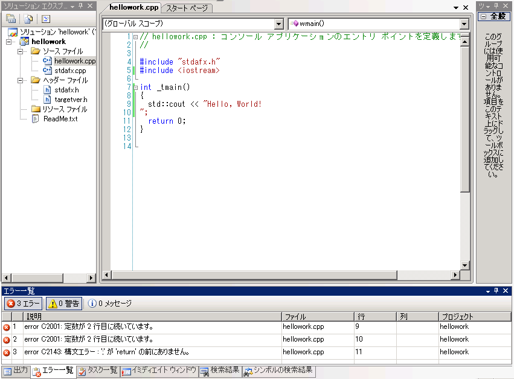Select stdafx.h header file
The width and height of the screenshot is (514, 379).
[66, 90]
